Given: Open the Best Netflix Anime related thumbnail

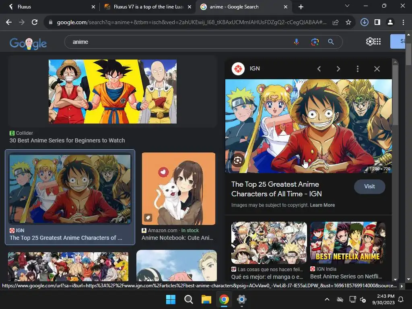Looking at the screenshot, I should coord(348,243).
